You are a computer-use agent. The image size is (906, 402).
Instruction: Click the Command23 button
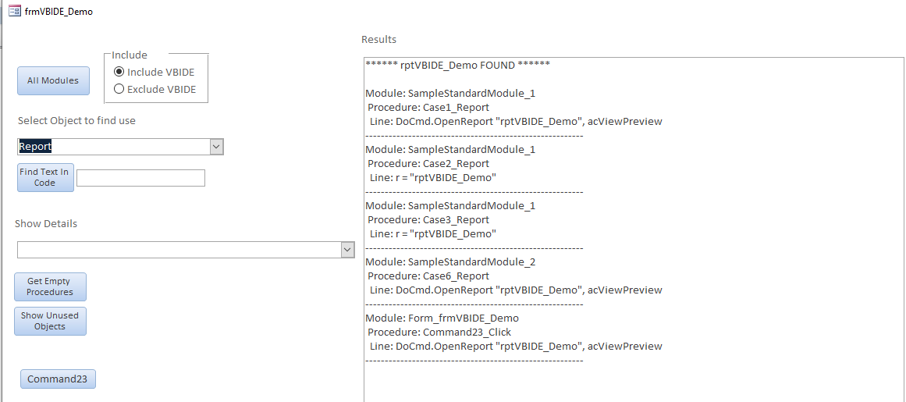point(58,379)
